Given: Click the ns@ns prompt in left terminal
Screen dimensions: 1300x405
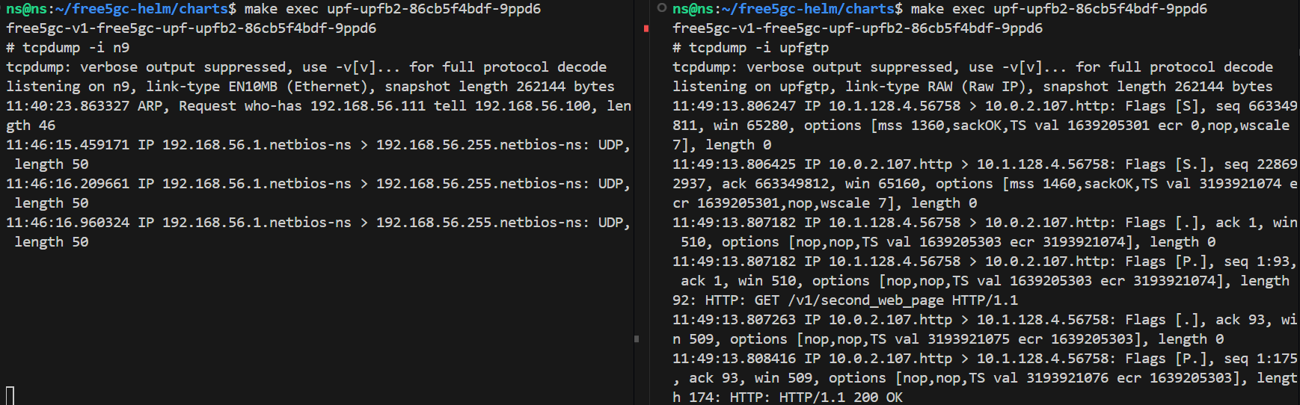Looking at the screenshot, I should [26, 9].
